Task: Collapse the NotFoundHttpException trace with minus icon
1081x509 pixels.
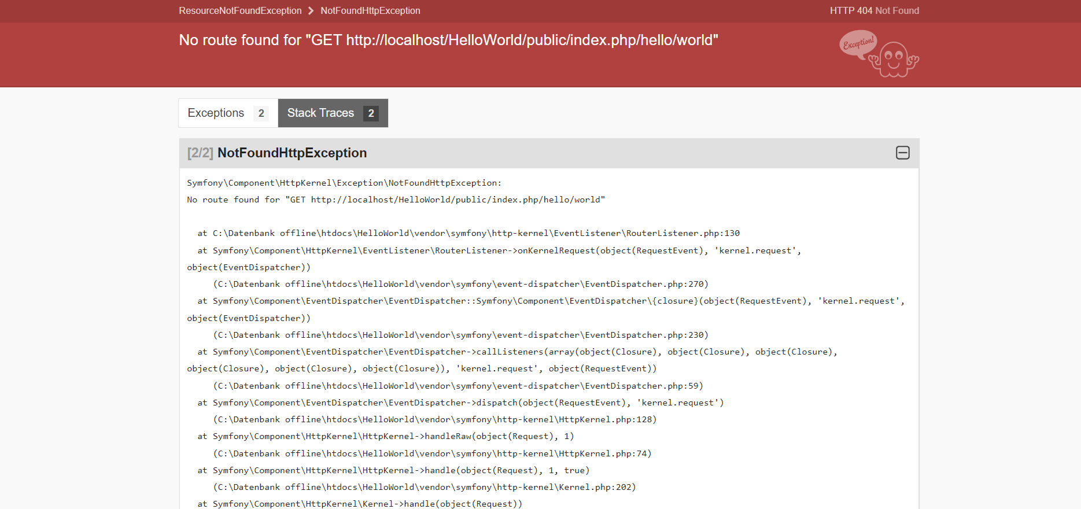Action: point(902,153)
